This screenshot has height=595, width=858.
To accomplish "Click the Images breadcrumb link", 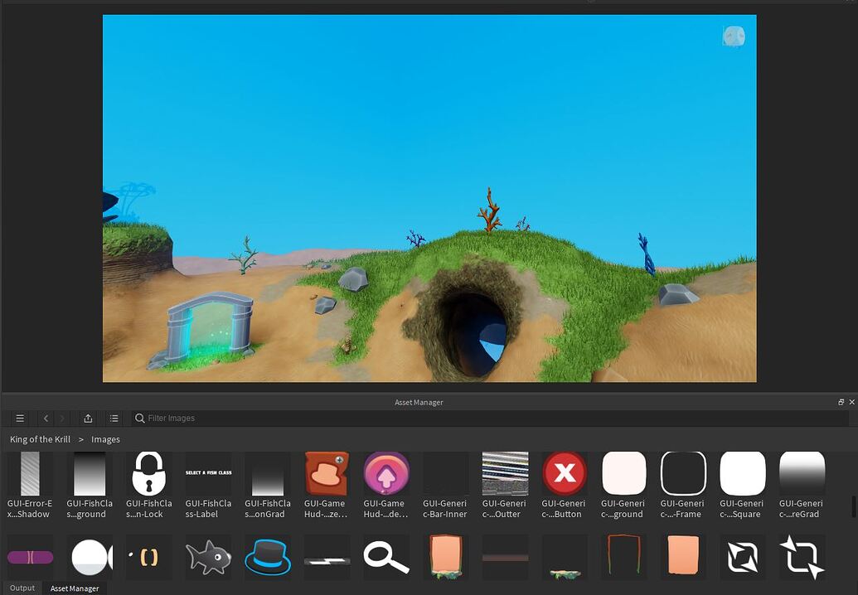I will [x=105, y=439].
